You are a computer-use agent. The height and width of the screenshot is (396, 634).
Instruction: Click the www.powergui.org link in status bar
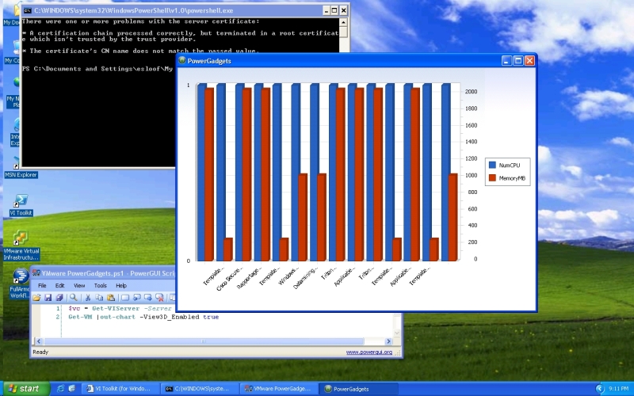[369, 352]
